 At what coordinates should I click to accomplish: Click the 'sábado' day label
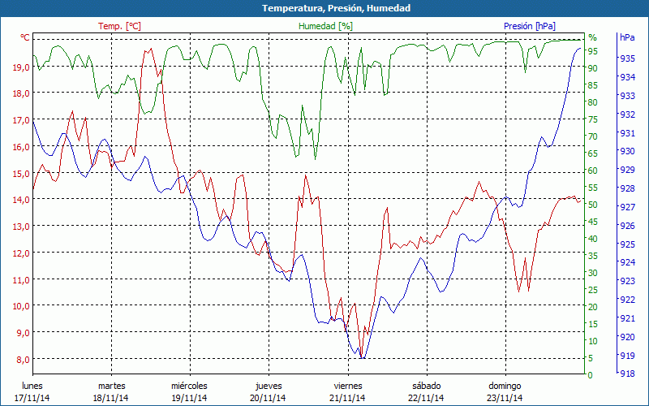(426, 386)
